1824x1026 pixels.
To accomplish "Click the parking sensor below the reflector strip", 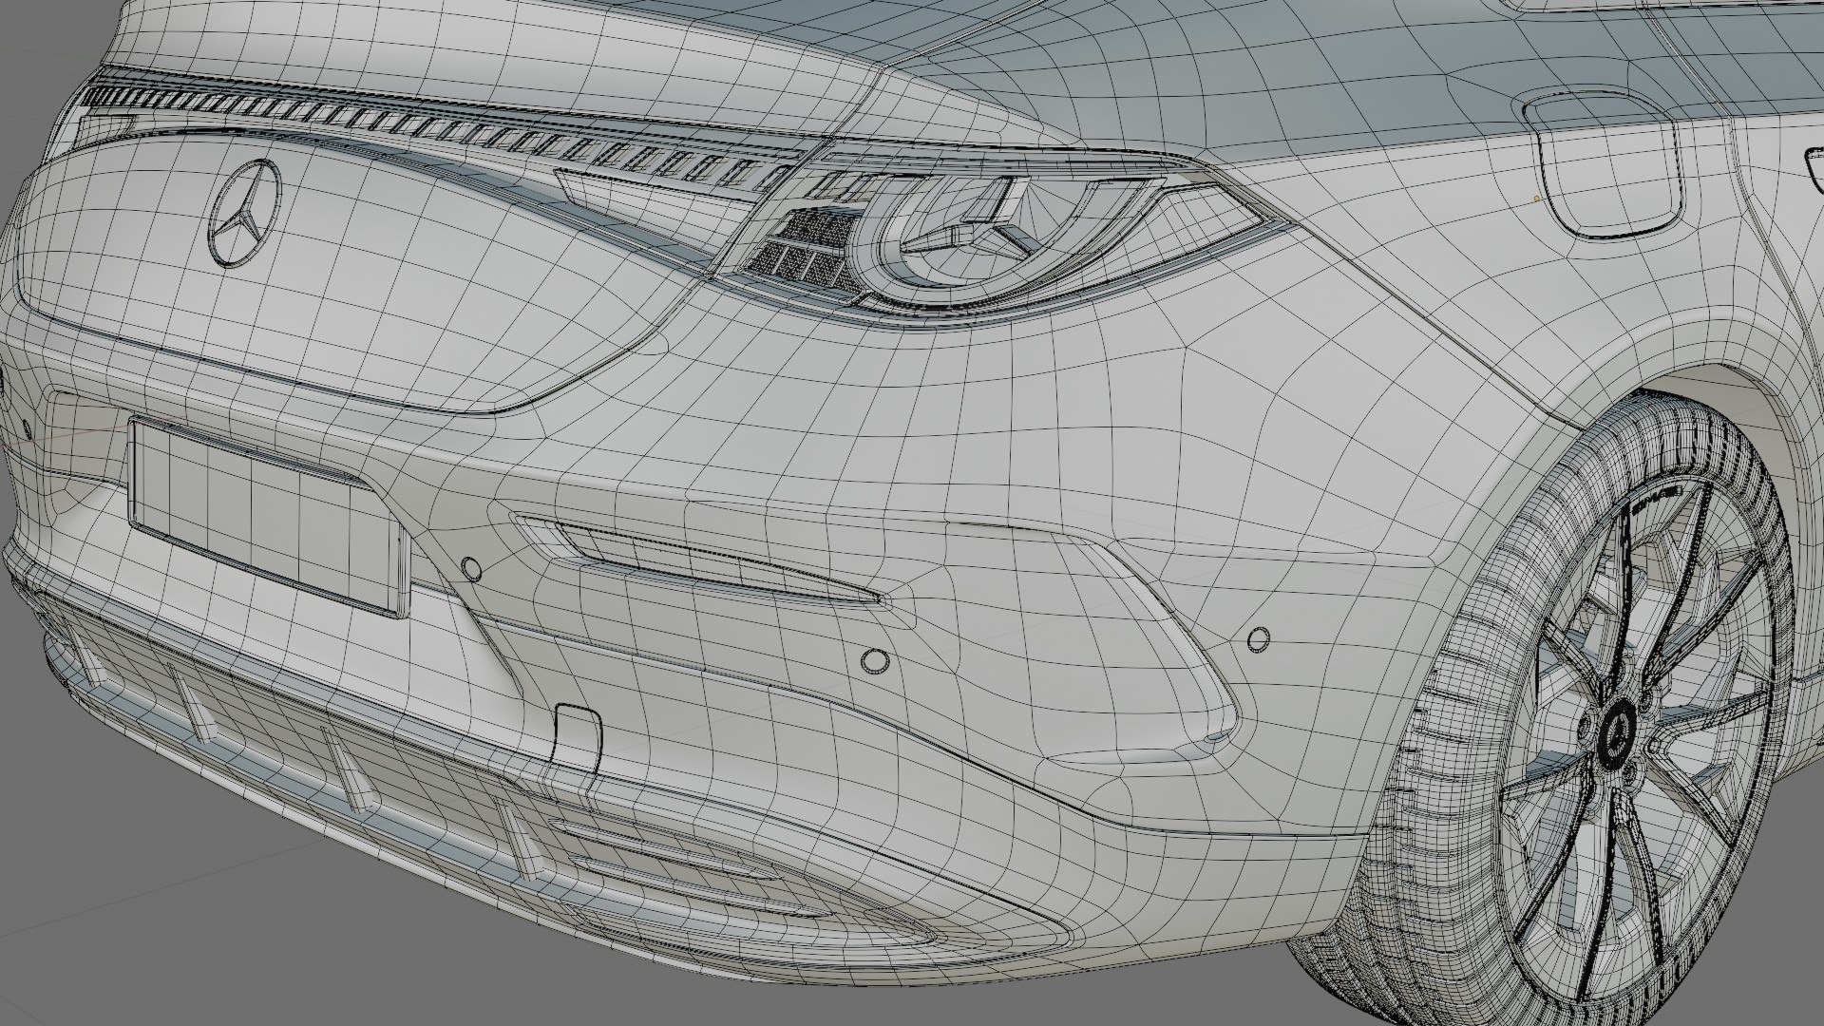I will (875, 660).
